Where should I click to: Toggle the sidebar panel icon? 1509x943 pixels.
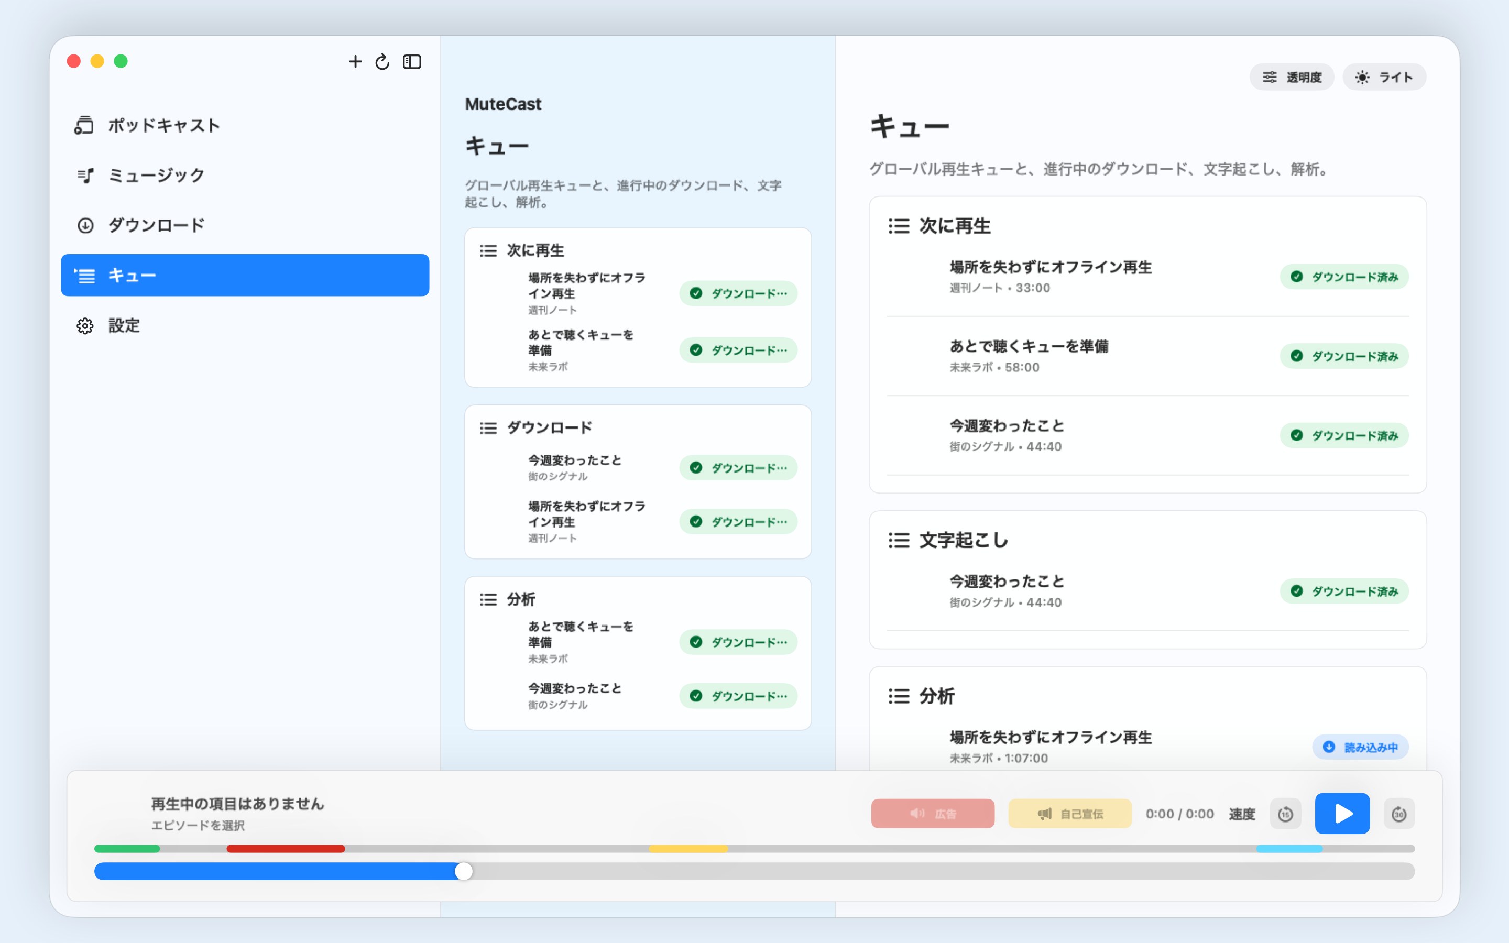pyautogui.click(x=412, y=61)
